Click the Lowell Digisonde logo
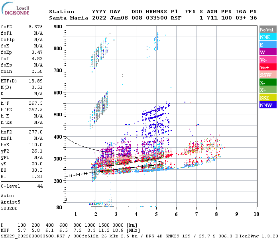279x239 pixels. pos(15,9)
